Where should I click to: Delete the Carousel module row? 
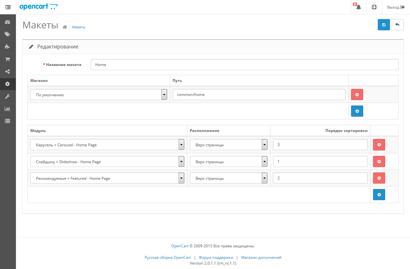pos(379,145)
